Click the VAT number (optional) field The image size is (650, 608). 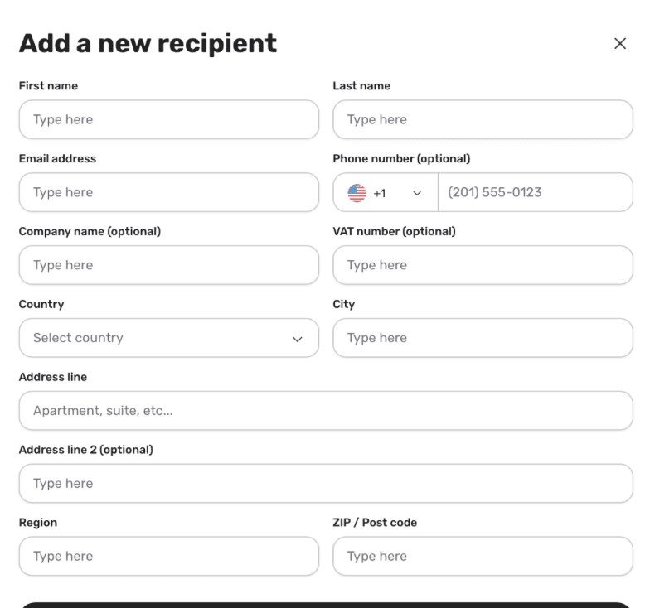(483, 265)
